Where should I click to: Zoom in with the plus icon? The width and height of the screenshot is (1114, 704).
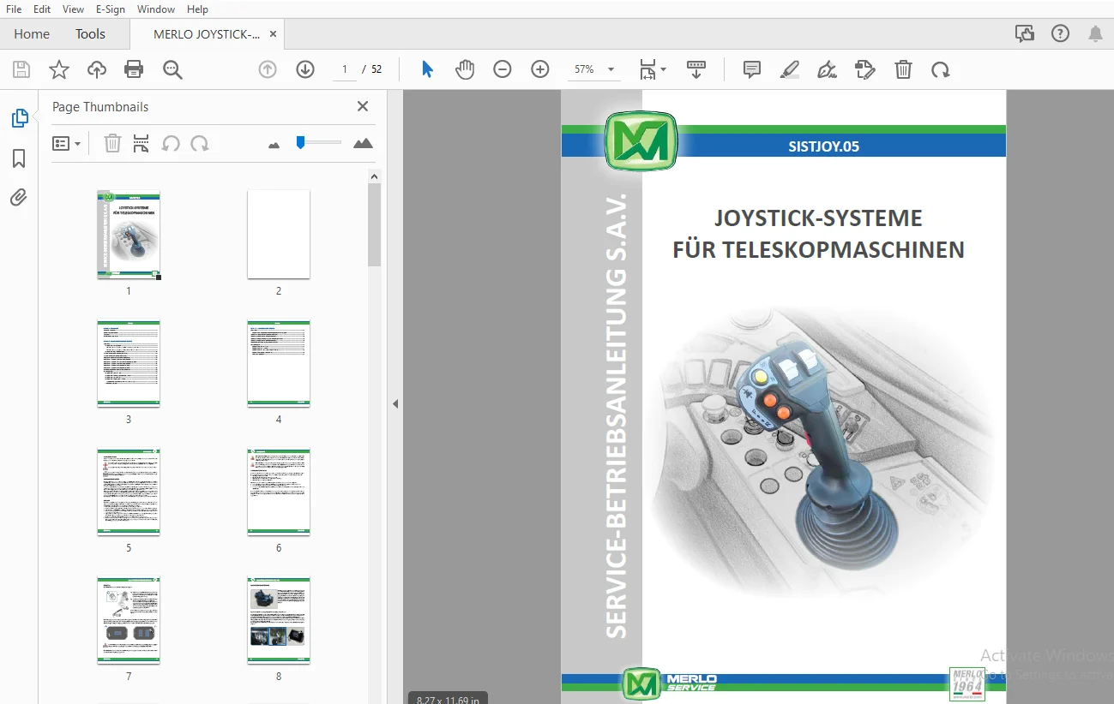click(x=540, y=70)
